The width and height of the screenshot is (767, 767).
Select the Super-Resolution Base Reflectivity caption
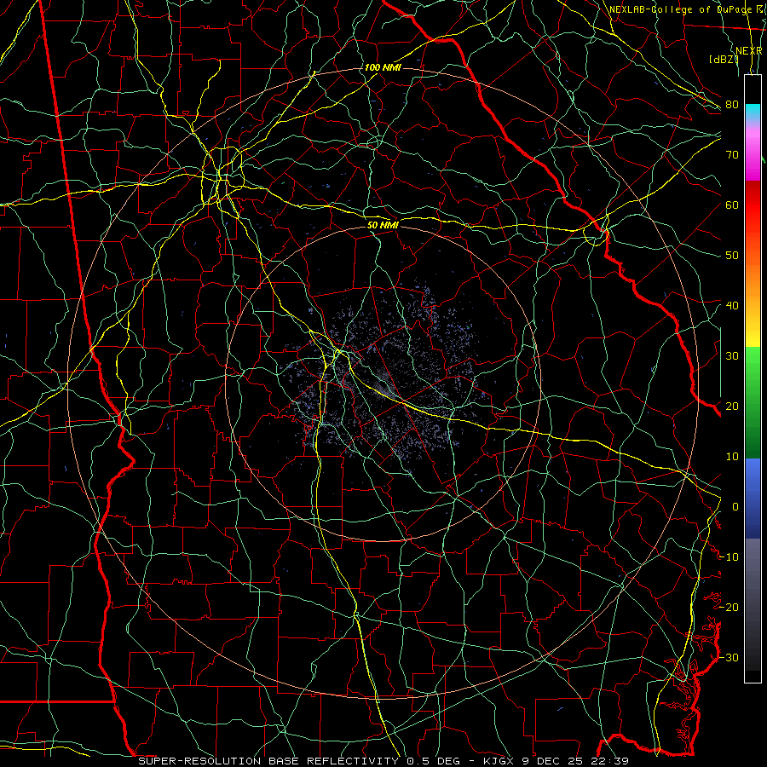click(268, 761)
